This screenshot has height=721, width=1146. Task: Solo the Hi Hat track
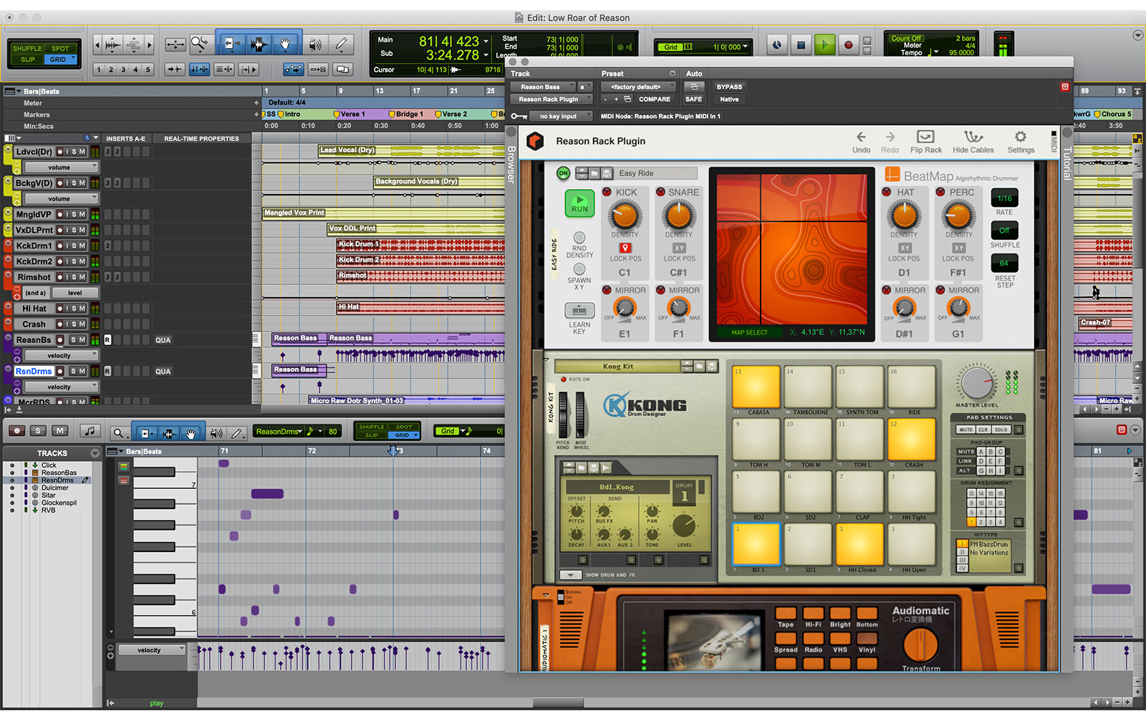coord(73,309)
